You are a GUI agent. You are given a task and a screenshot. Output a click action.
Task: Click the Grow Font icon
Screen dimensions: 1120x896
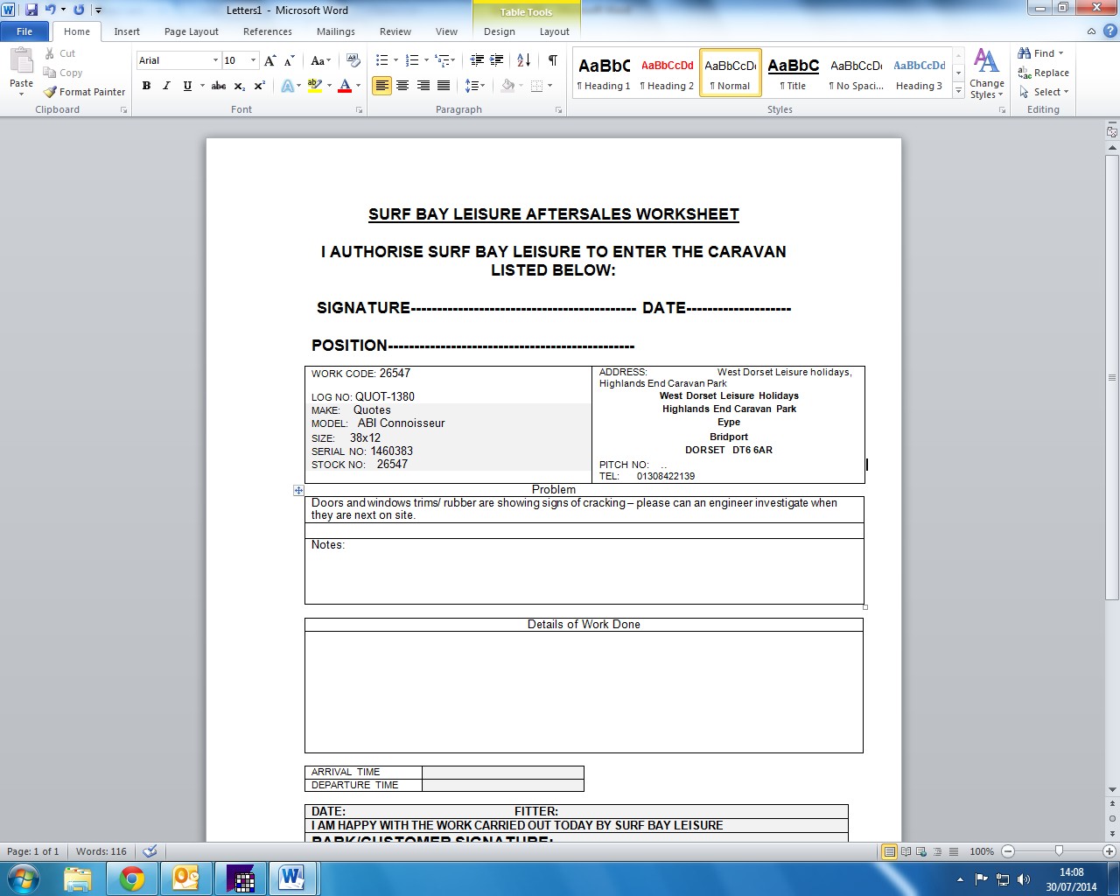[270, 60]
